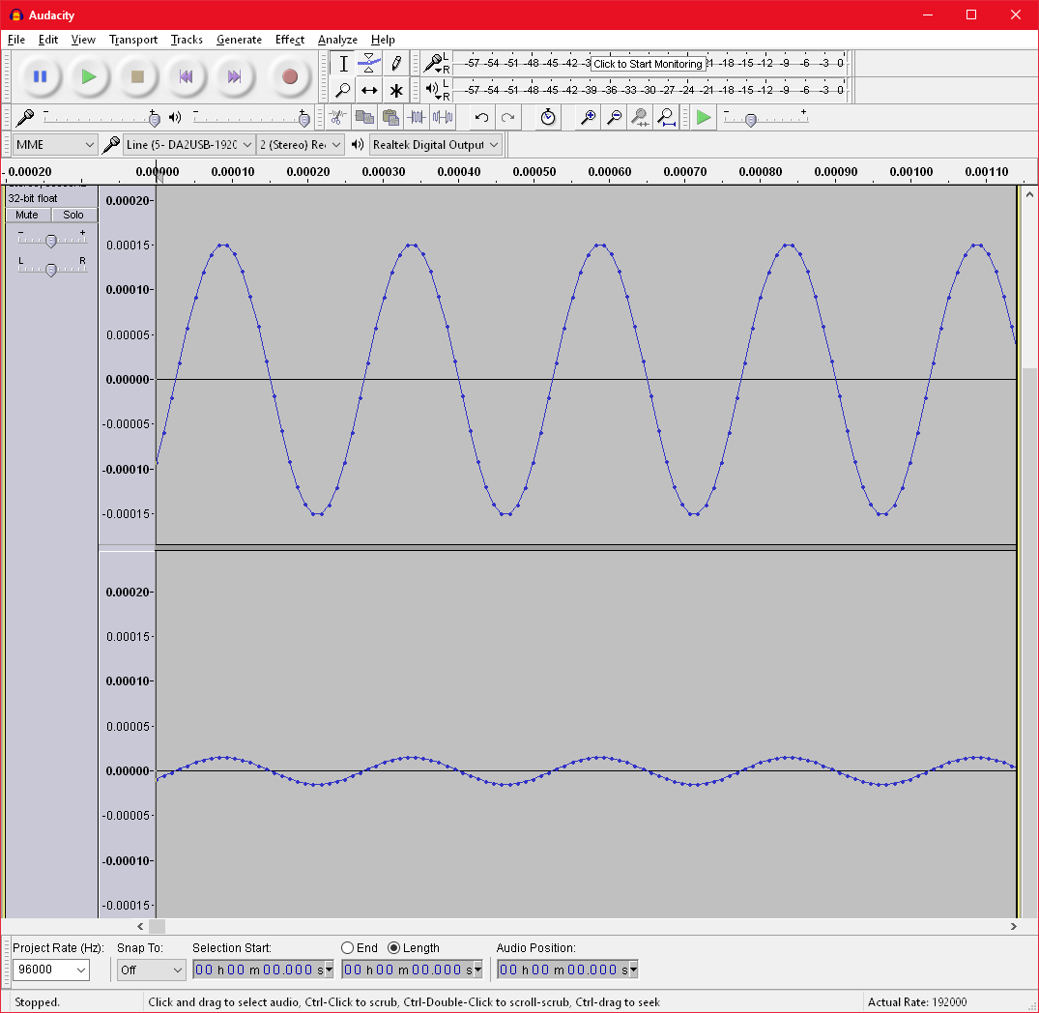This screenshot has height=1013, width=1039.
Task: Solo the audio track
Action: [73, 215]
